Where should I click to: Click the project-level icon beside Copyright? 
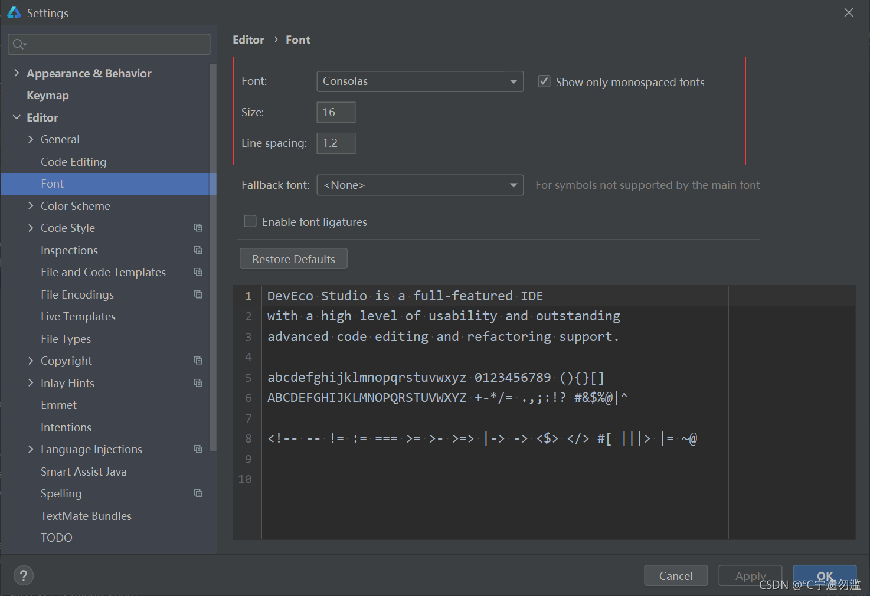pos(198,361)
